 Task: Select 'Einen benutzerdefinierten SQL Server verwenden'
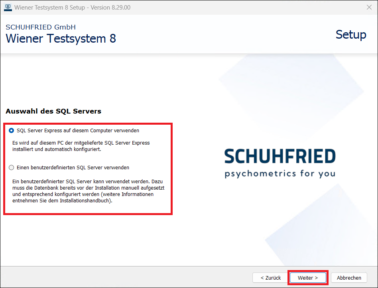coord(12,168)
